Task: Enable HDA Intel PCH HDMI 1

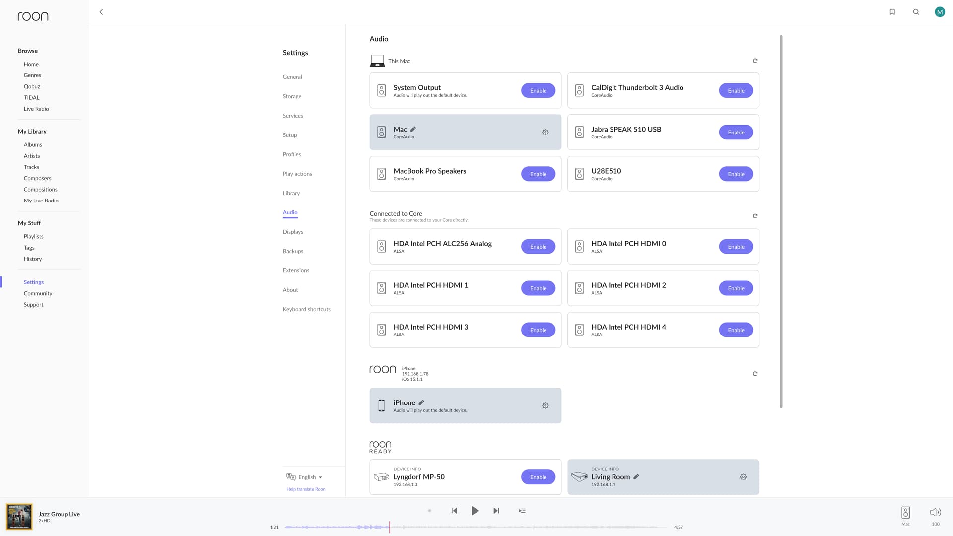Action: 538,288
